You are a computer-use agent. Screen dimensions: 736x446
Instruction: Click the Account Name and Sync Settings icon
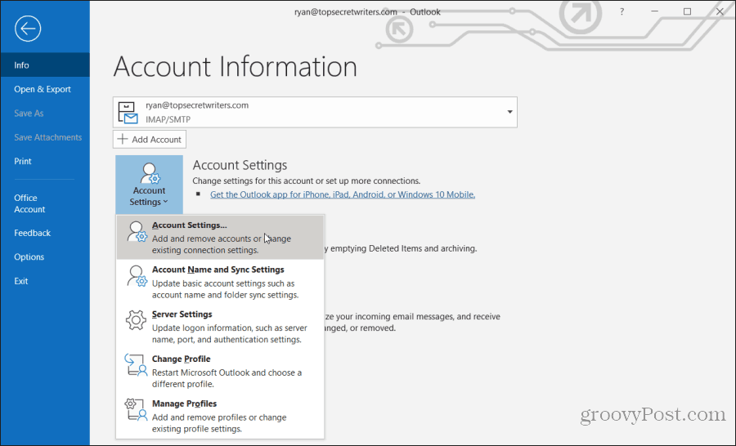click(137, 277)
